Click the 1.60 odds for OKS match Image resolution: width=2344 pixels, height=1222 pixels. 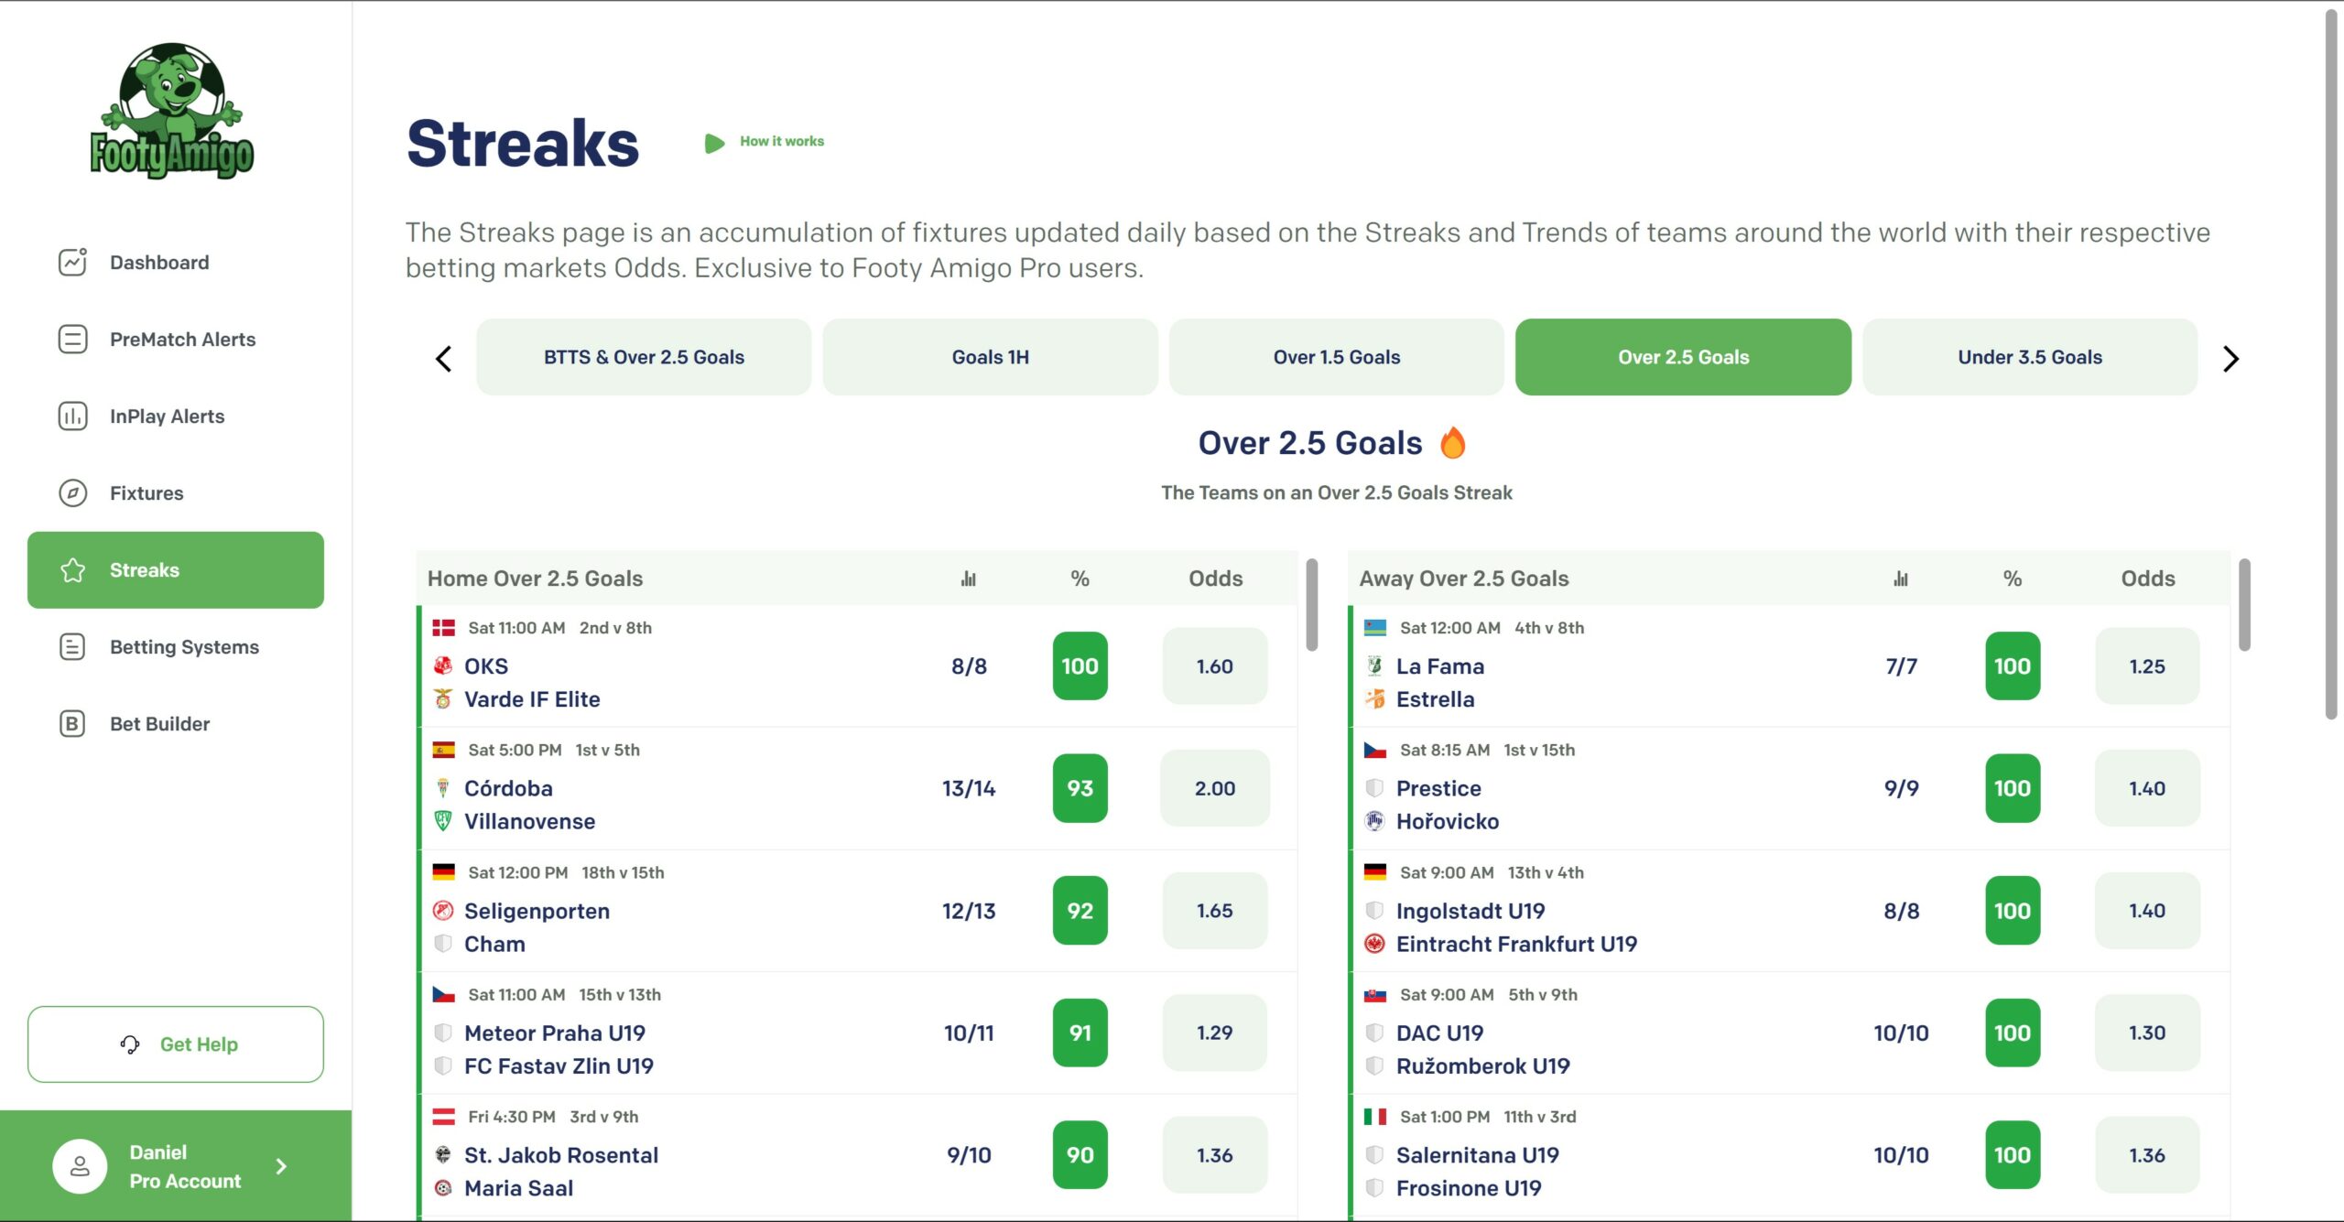point(1214,666)
